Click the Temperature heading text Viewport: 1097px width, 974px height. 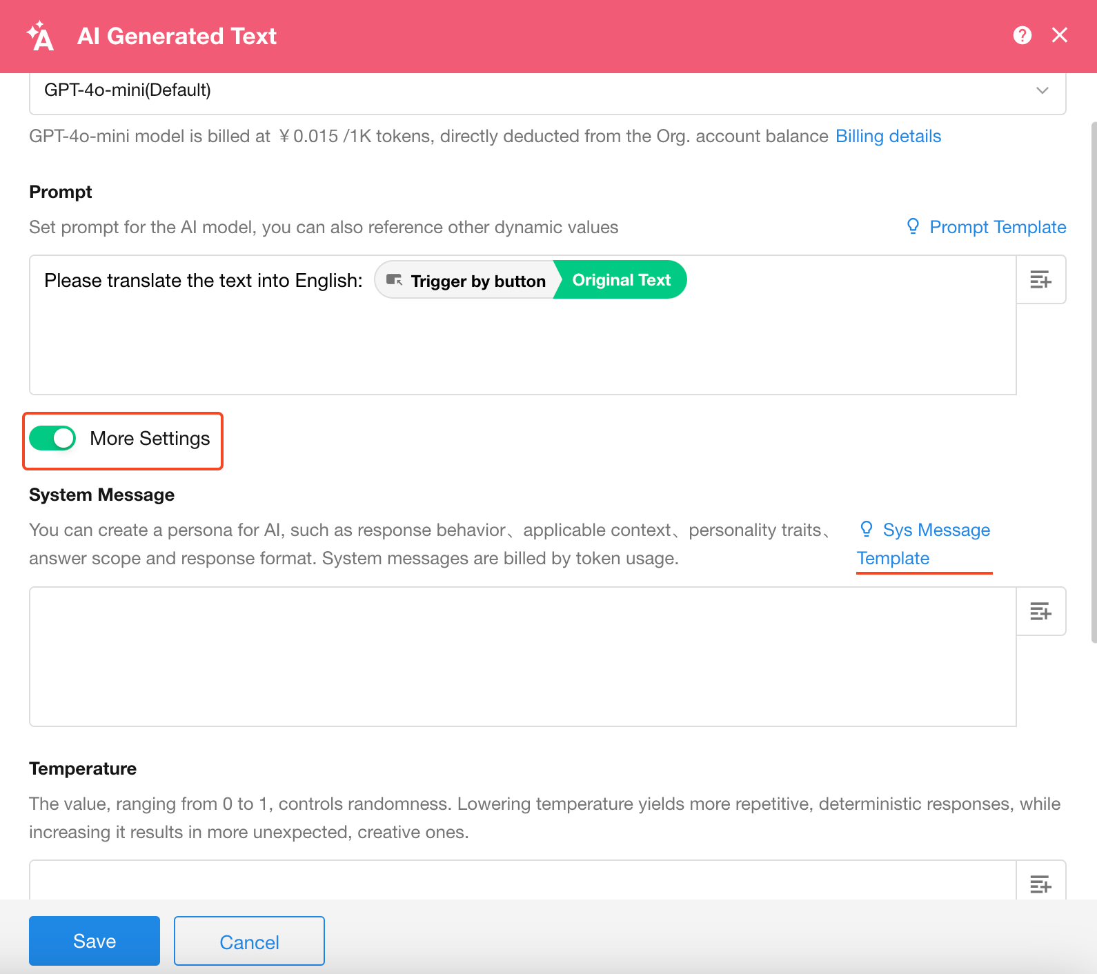83,768
